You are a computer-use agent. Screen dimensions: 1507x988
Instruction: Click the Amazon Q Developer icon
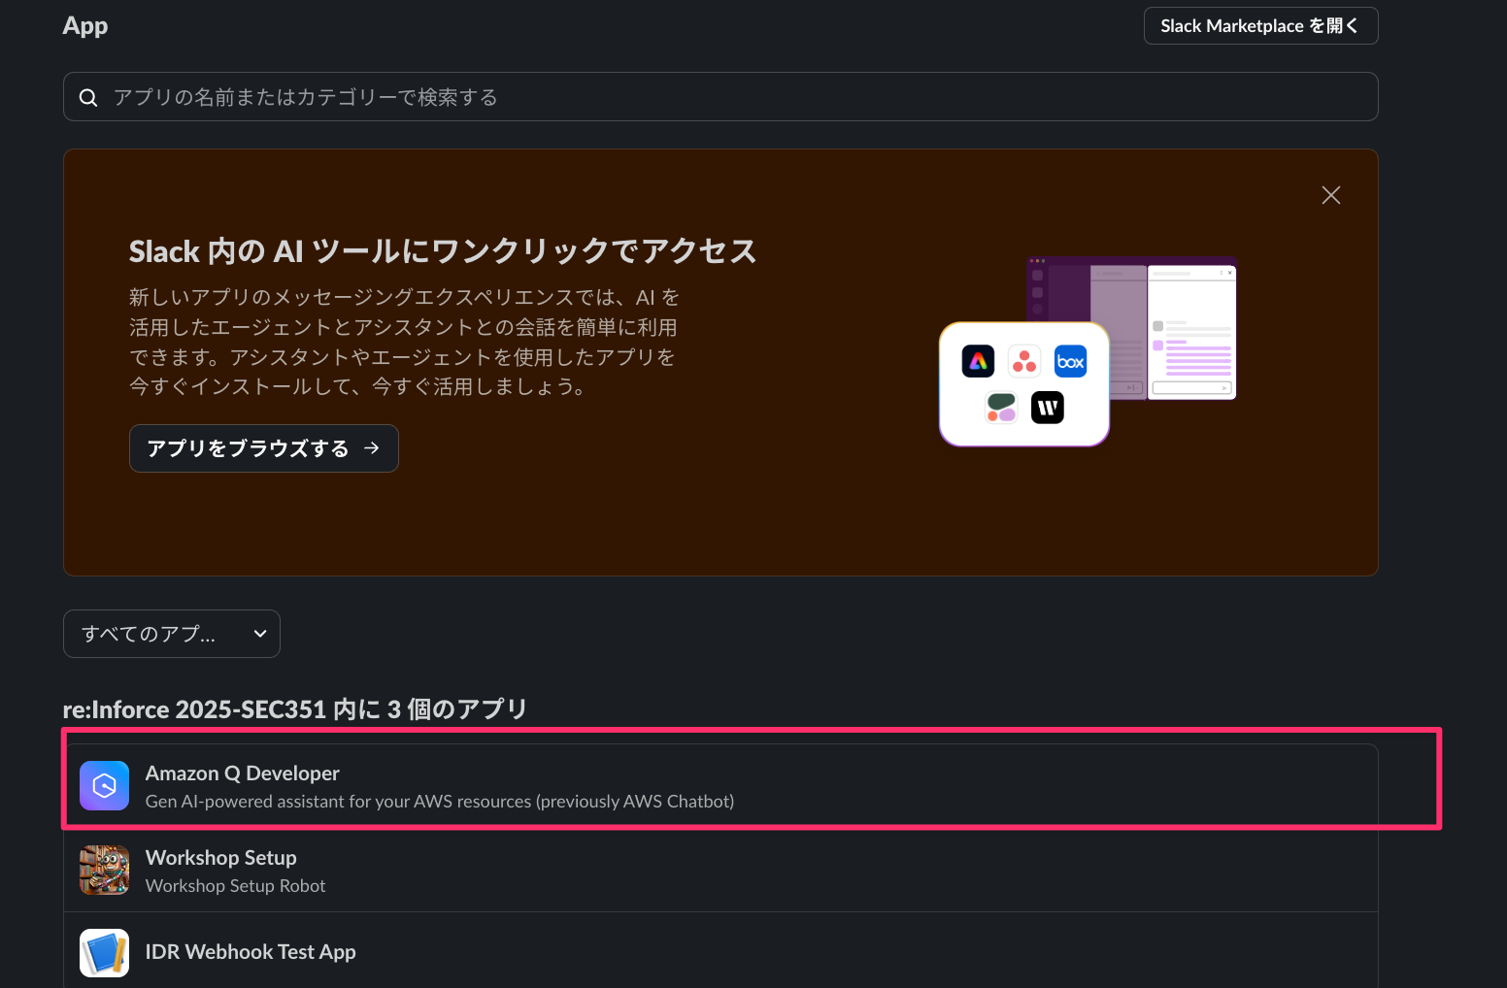pyautogui.click(x=105, y=786)
